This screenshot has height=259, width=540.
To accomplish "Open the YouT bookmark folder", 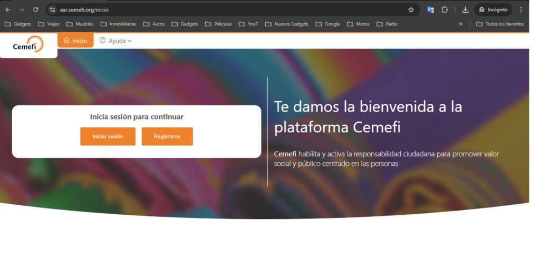I will (248, 24).
